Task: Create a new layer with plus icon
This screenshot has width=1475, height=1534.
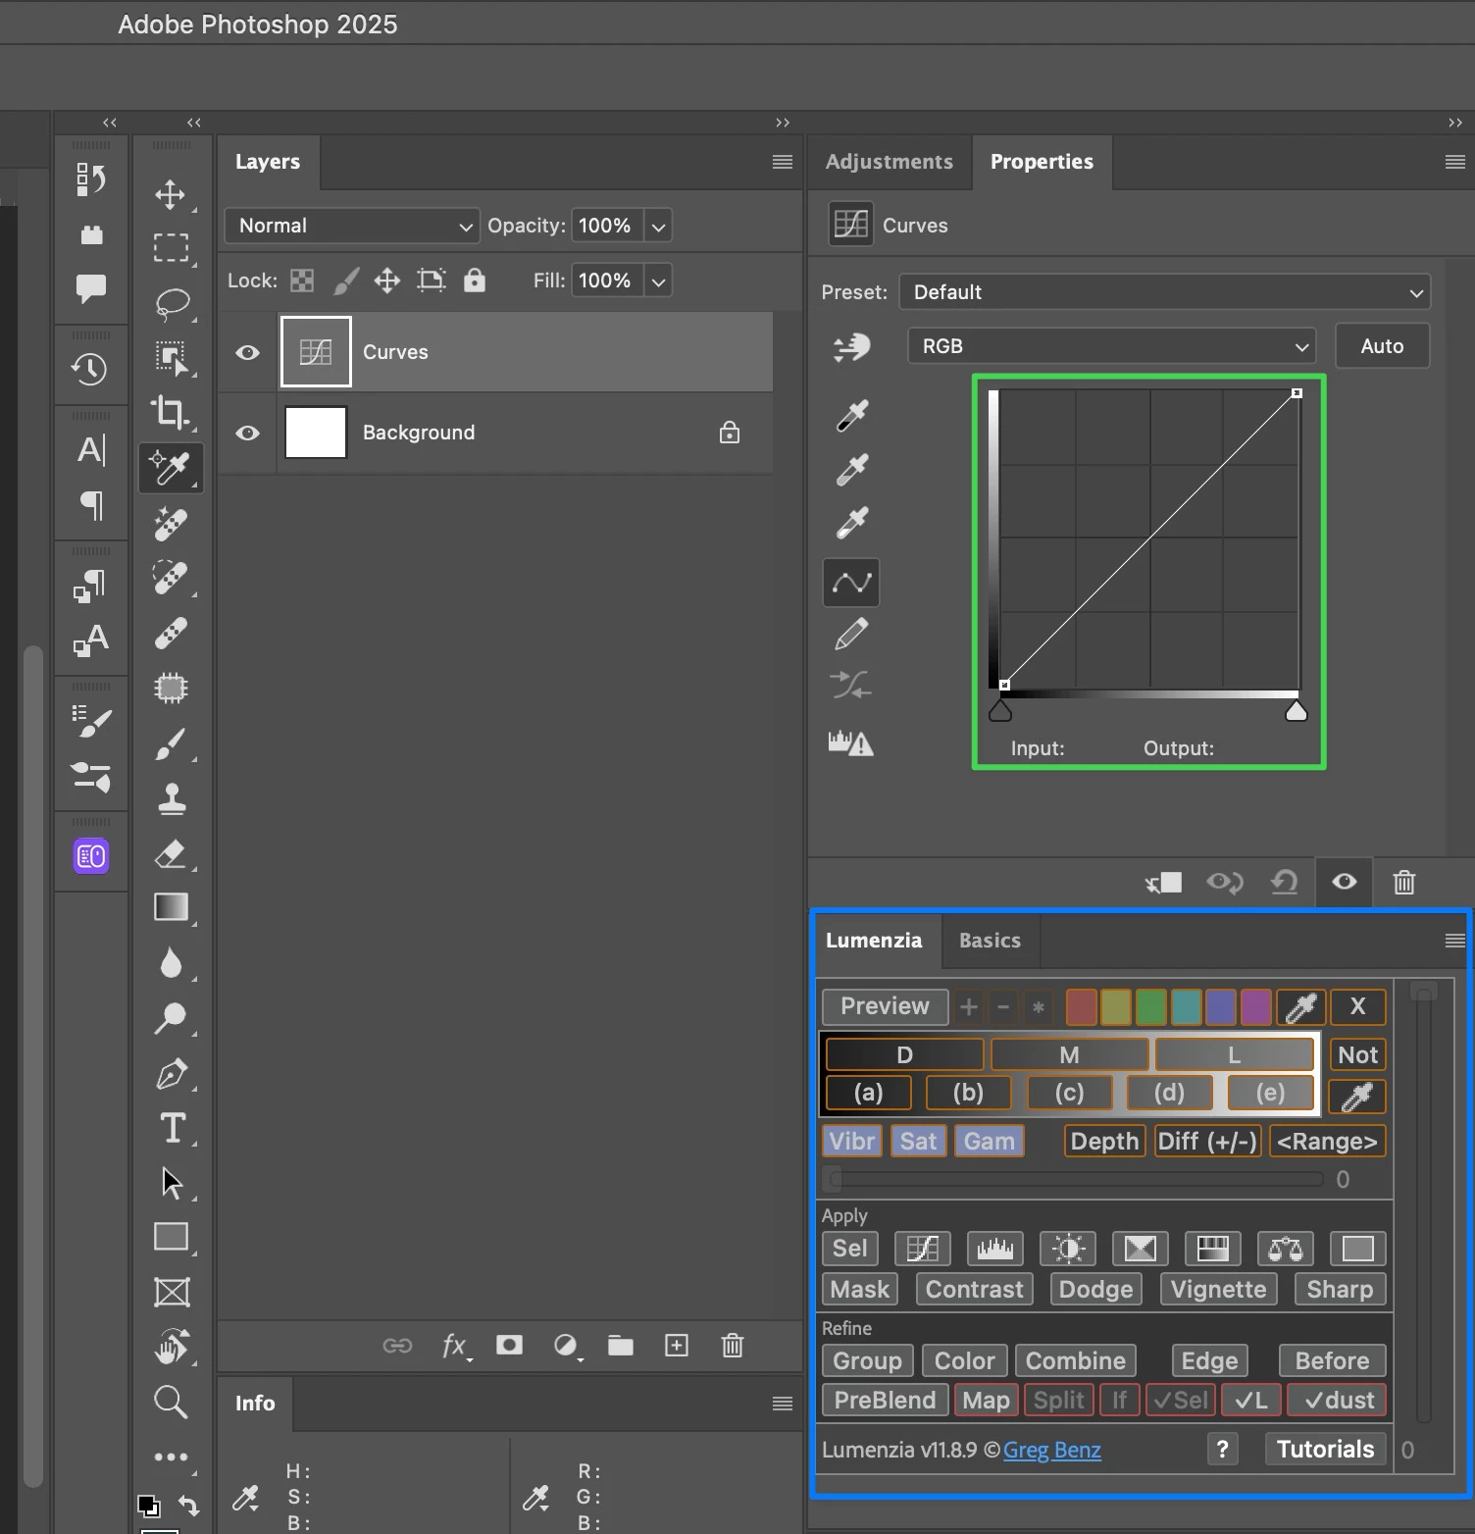Action: click(x=677, y=1345)
